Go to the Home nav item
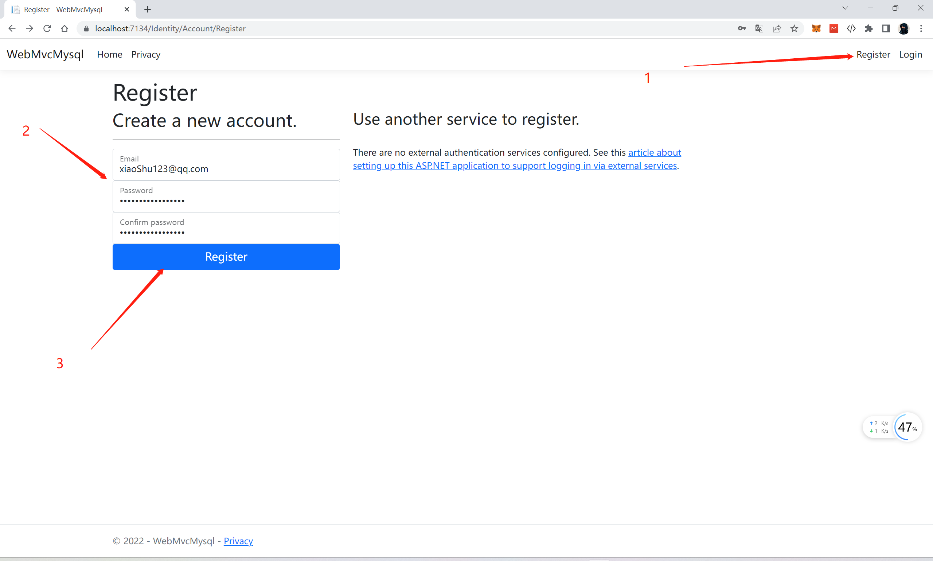933x561 pixels. (x=110, y=54)
